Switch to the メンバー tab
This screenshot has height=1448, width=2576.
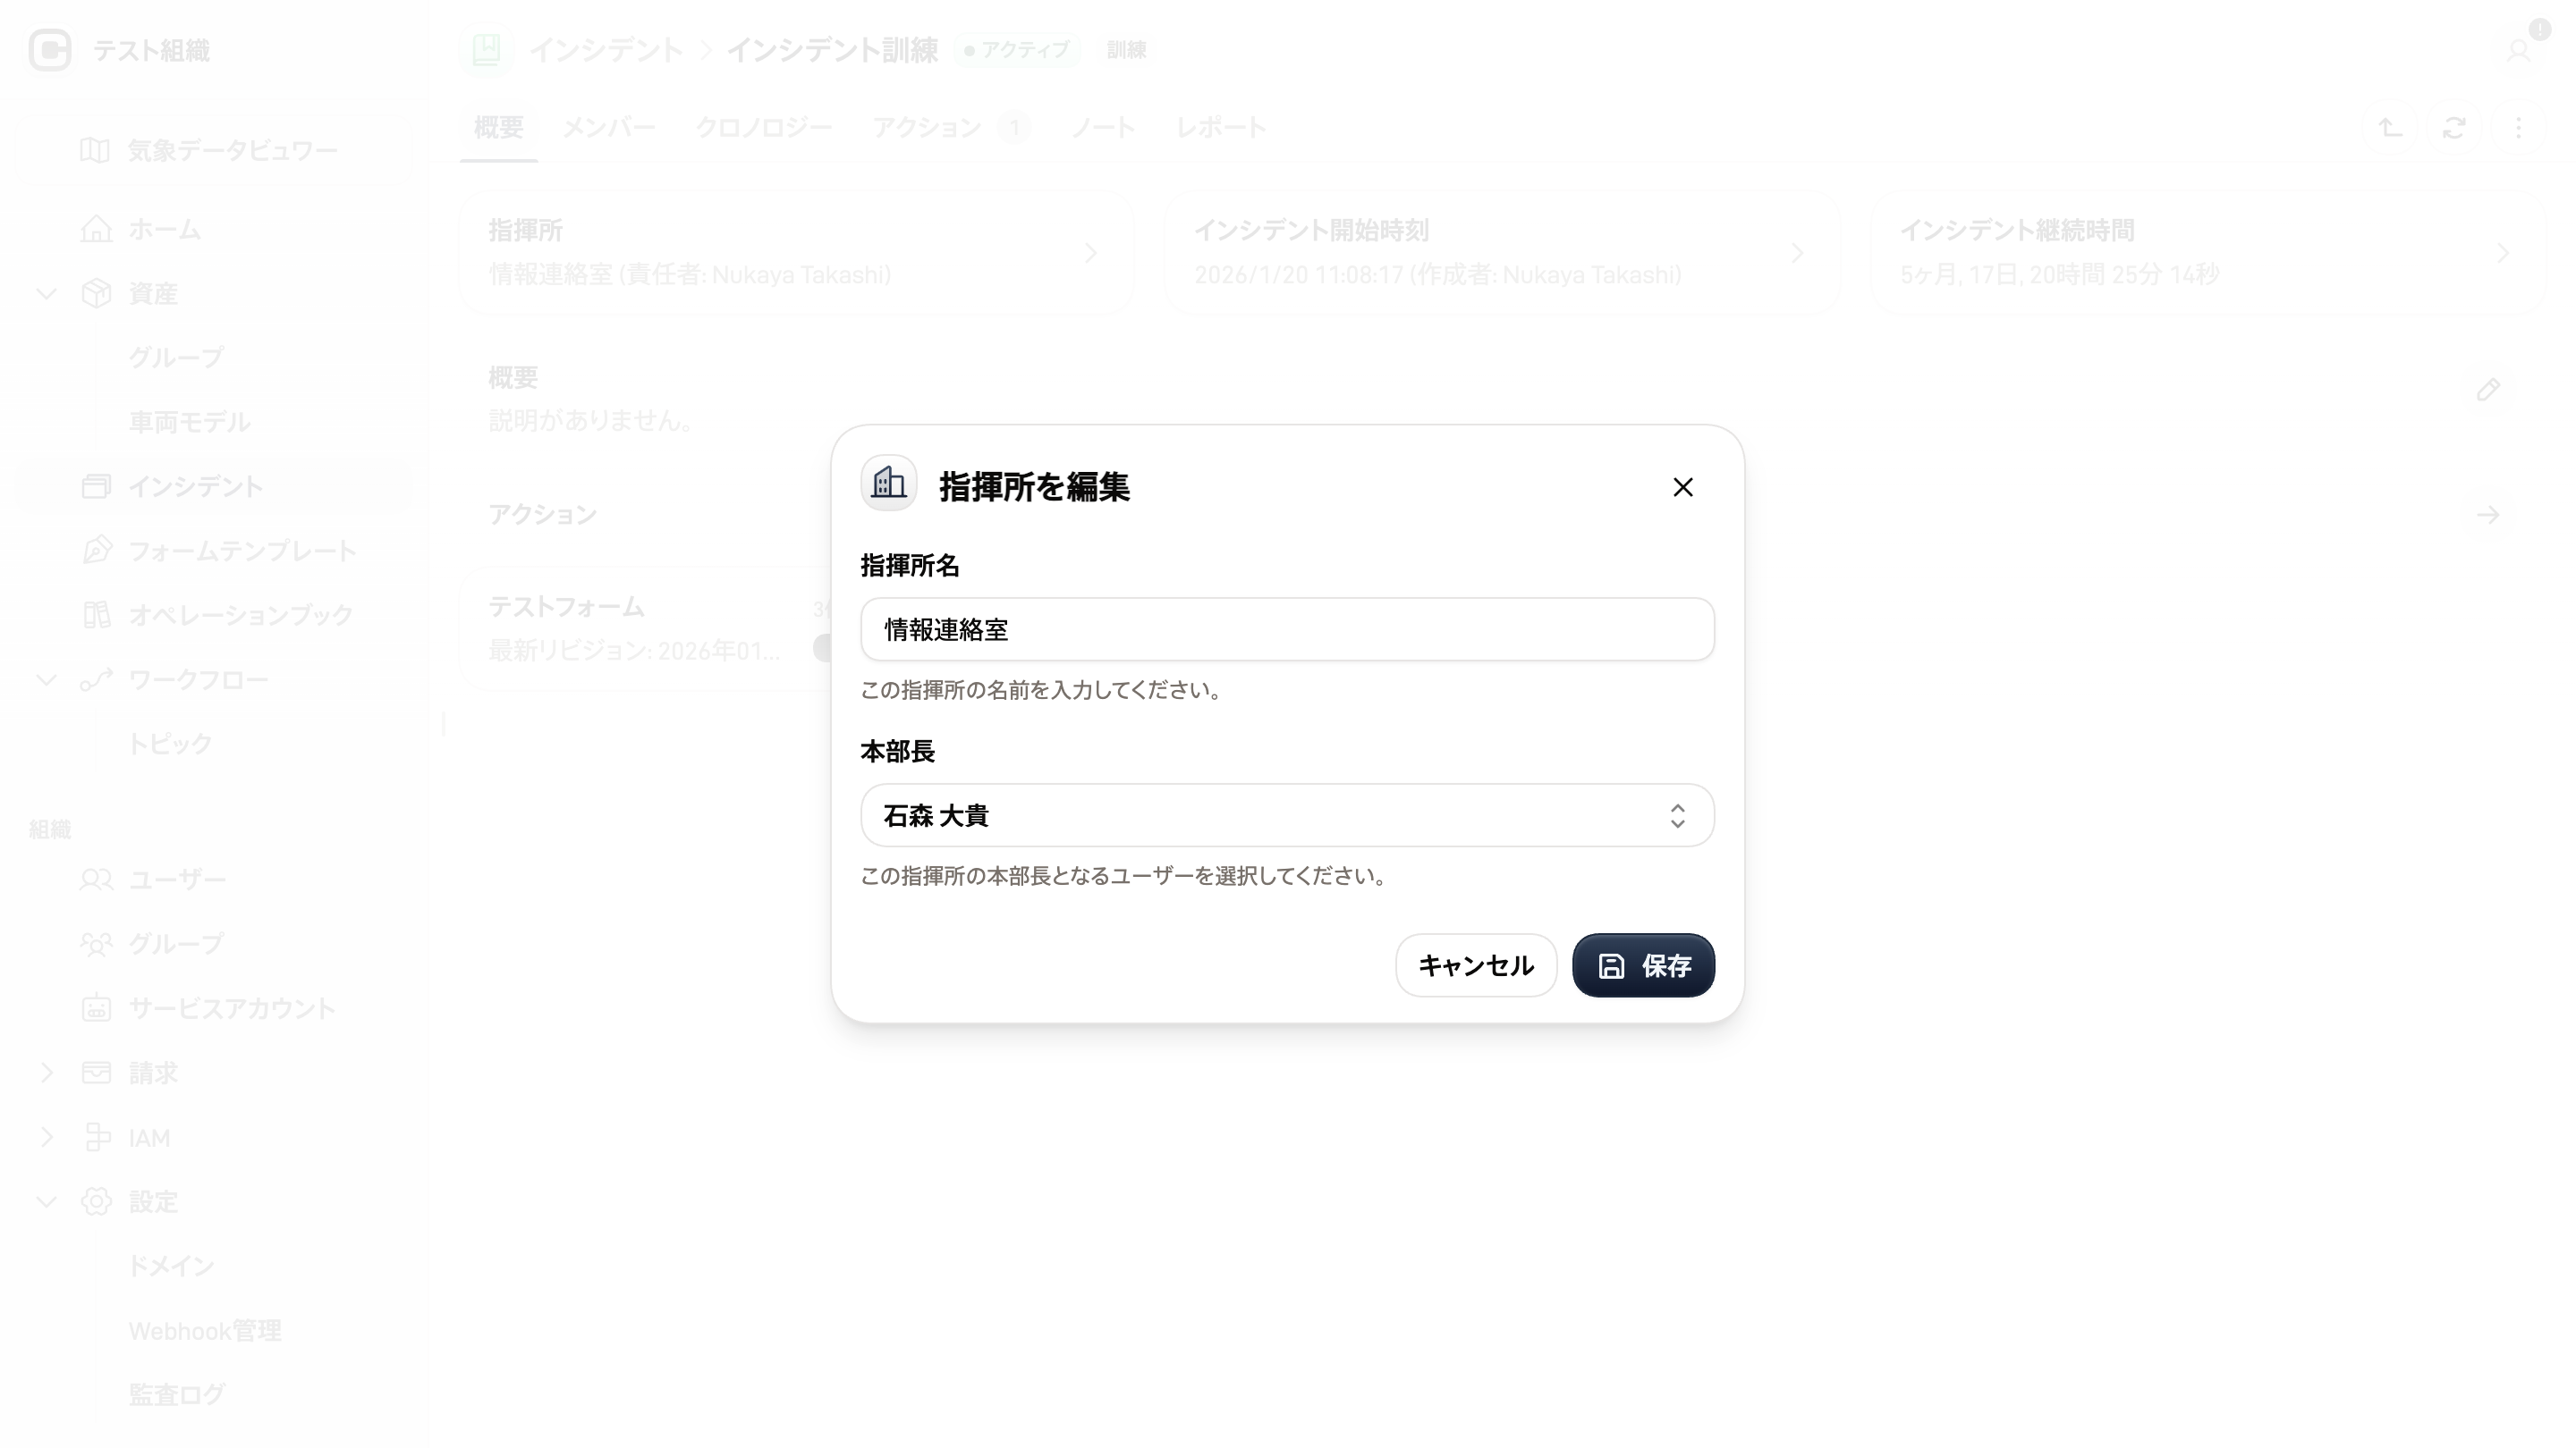pyautogui.click(x=609, y=127)
